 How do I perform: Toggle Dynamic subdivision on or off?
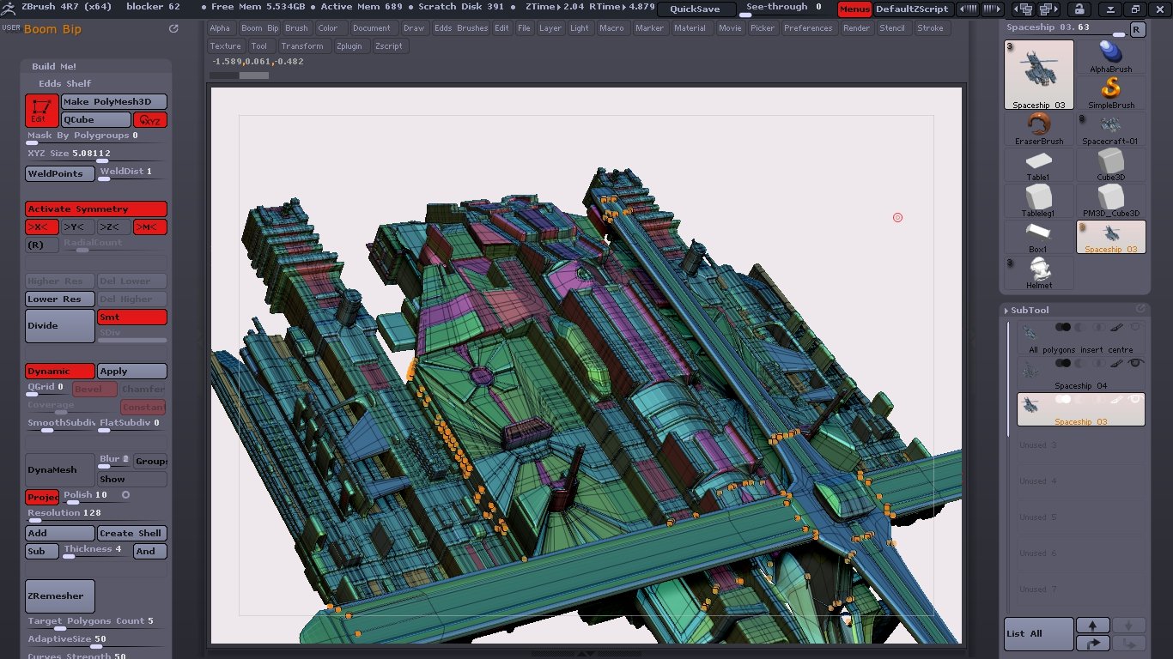coord(59,372)
